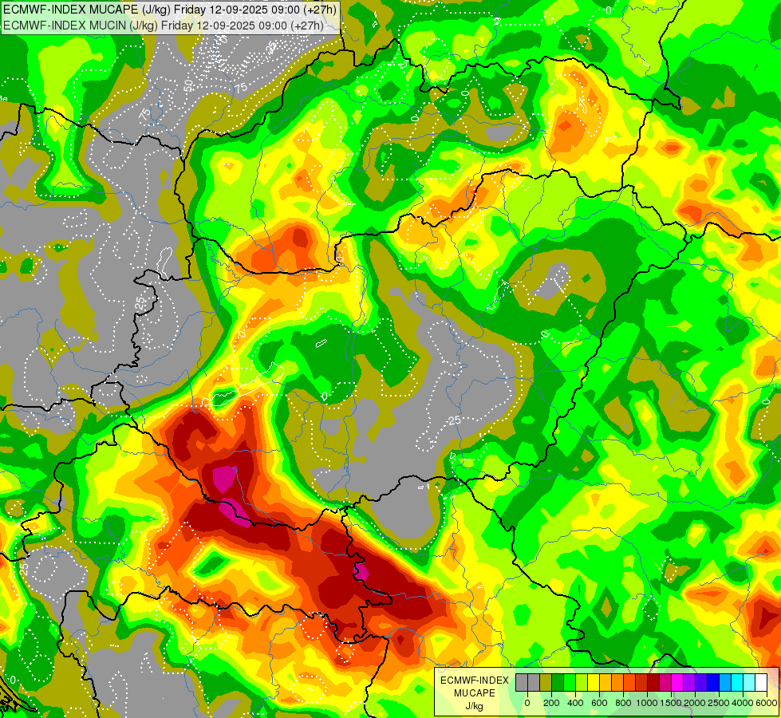Click the 1500 value on the legend scale
Viewport: 781px width, 718px height.
(671, 703)
